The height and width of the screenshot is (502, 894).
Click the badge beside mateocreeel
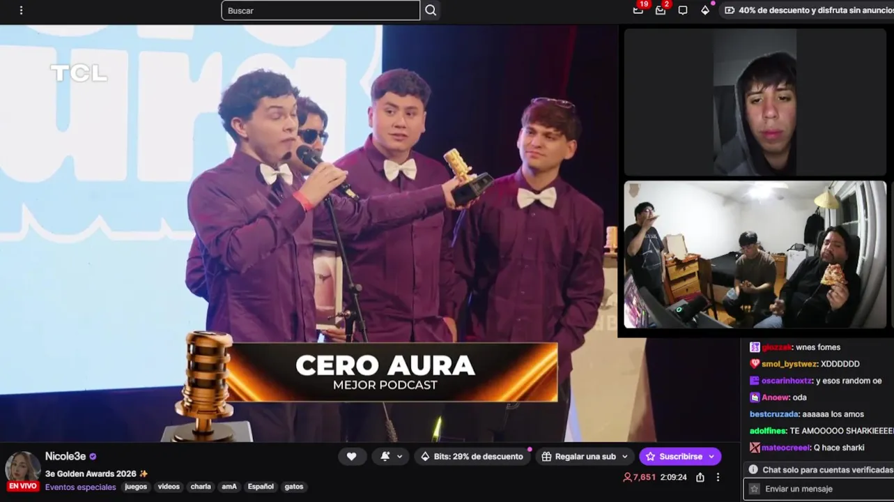(x=755, y=448)
